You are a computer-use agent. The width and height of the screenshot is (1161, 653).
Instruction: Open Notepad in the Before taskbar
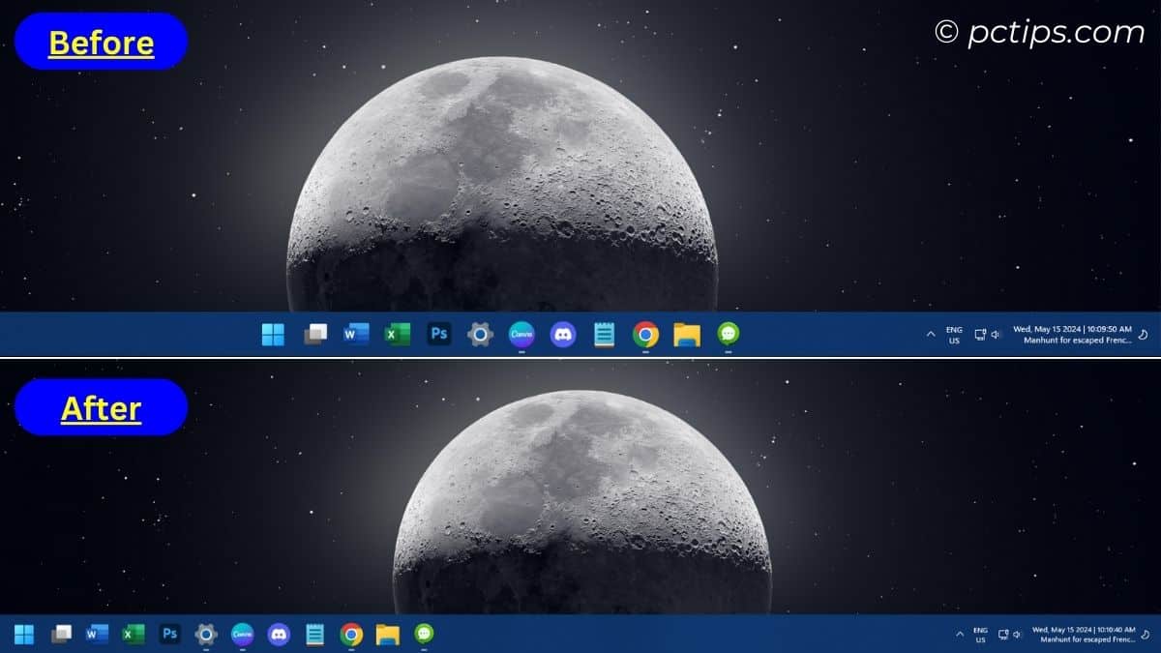pyautogui.click(x=605, y=335)
